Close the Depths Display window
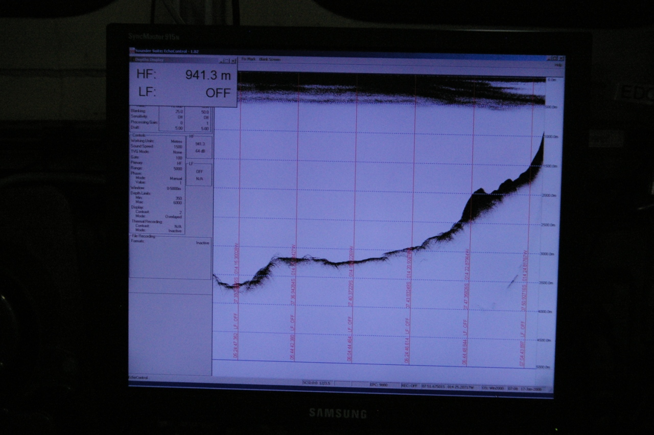 [233, 60]
